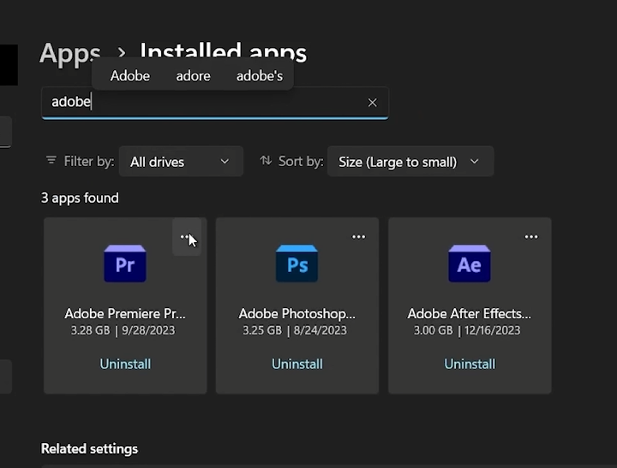617x468 pixels.
Task: Uninstall Adobe Premiere Pro
Action: (125, 364)
